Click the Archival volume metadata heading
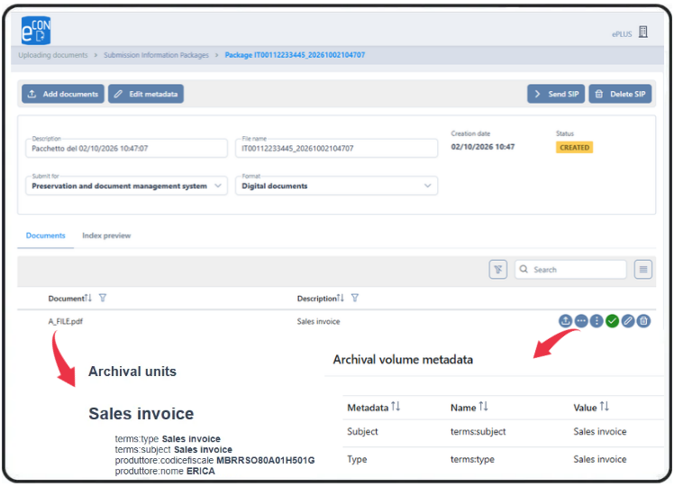 point(403,360)
